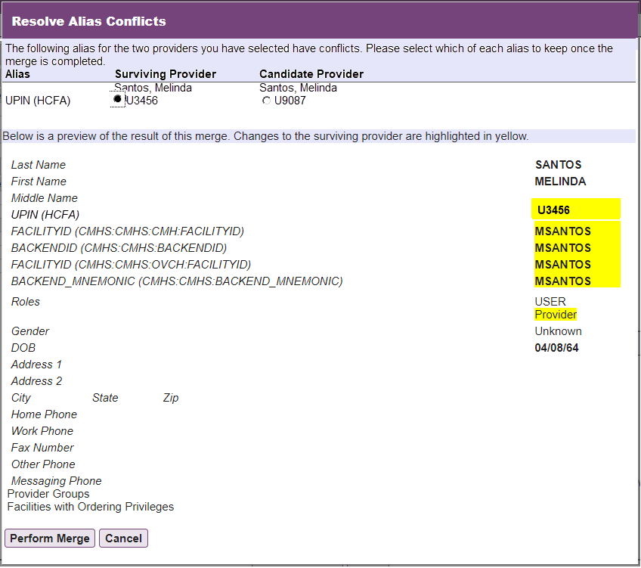Click MSANTOS value for BACKENDID

pyautogui.click(x=563, y=248)
